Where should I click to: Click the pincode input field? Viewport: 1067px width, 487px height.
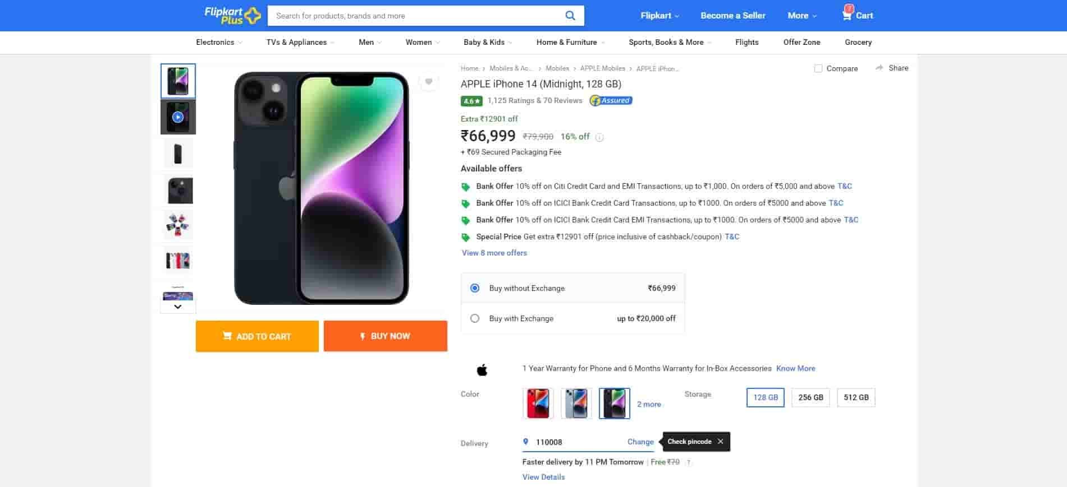point(567,442)
